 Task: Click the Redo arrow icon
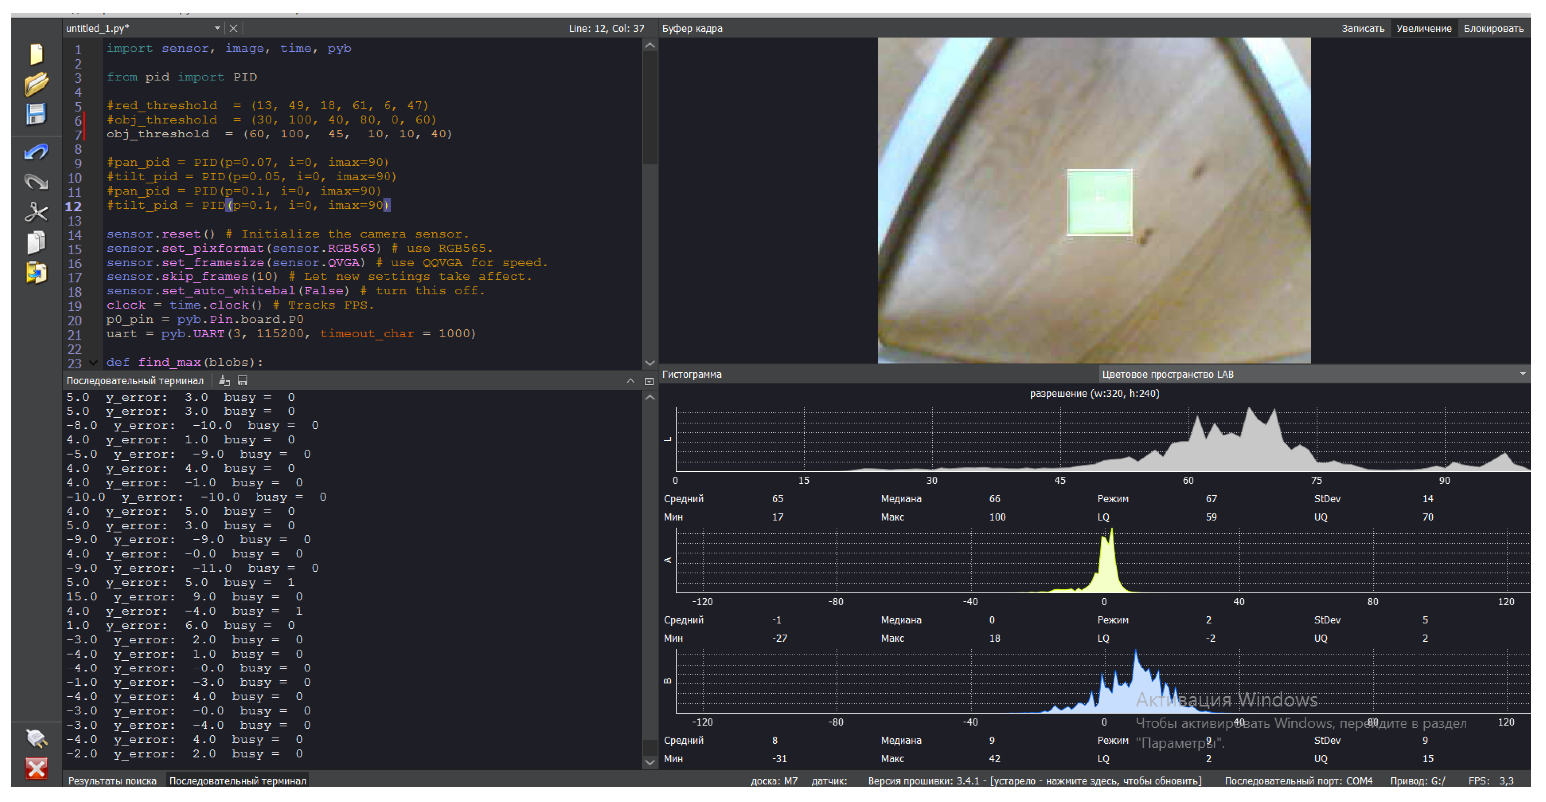[x=36, y=181]
